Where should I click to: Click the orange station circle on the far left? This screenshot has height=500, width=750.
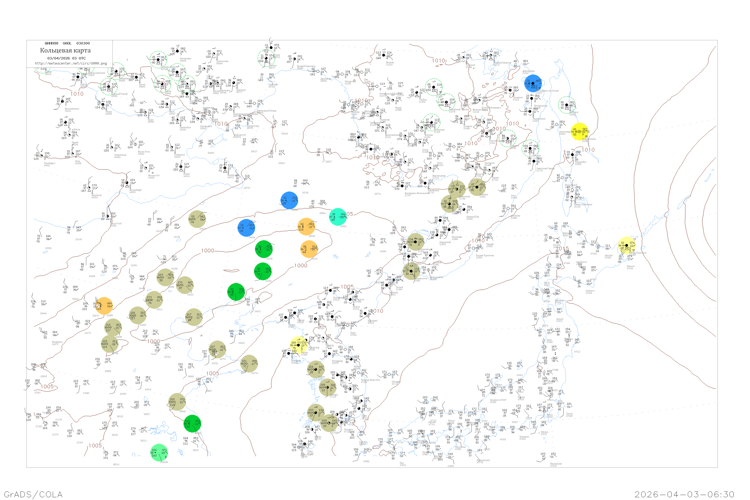click(104, 306)
